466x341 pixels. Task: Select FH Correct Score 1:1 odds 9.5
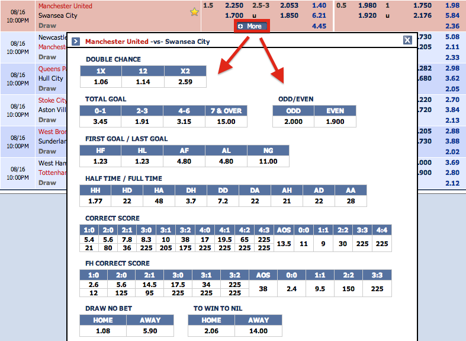tap(320, 289)
